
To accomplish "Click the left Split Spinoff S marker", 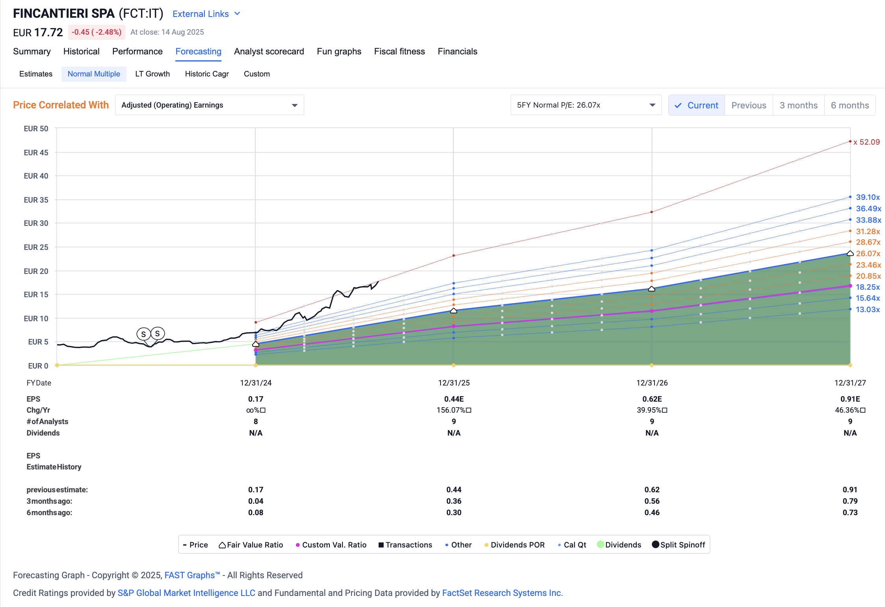I will (143, 334).
